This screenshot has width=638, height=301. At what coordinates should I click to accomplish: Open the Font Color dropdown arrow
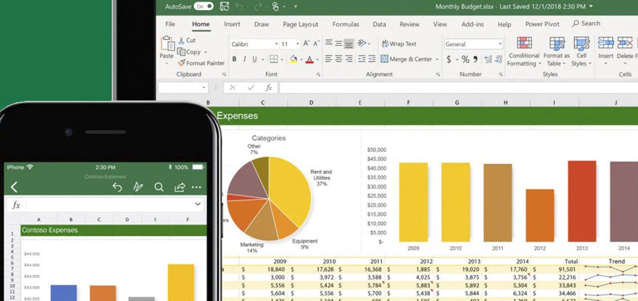(318, 60)
